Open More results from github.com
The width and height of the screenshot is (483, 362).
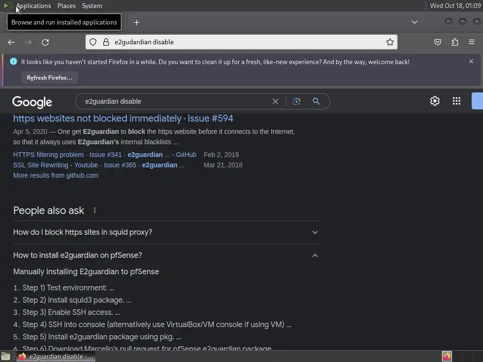tap(56, 175)
